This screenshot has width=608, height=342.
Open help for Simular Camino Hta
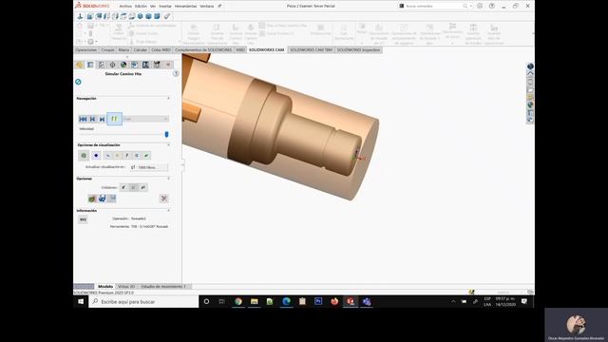(176, 73)
